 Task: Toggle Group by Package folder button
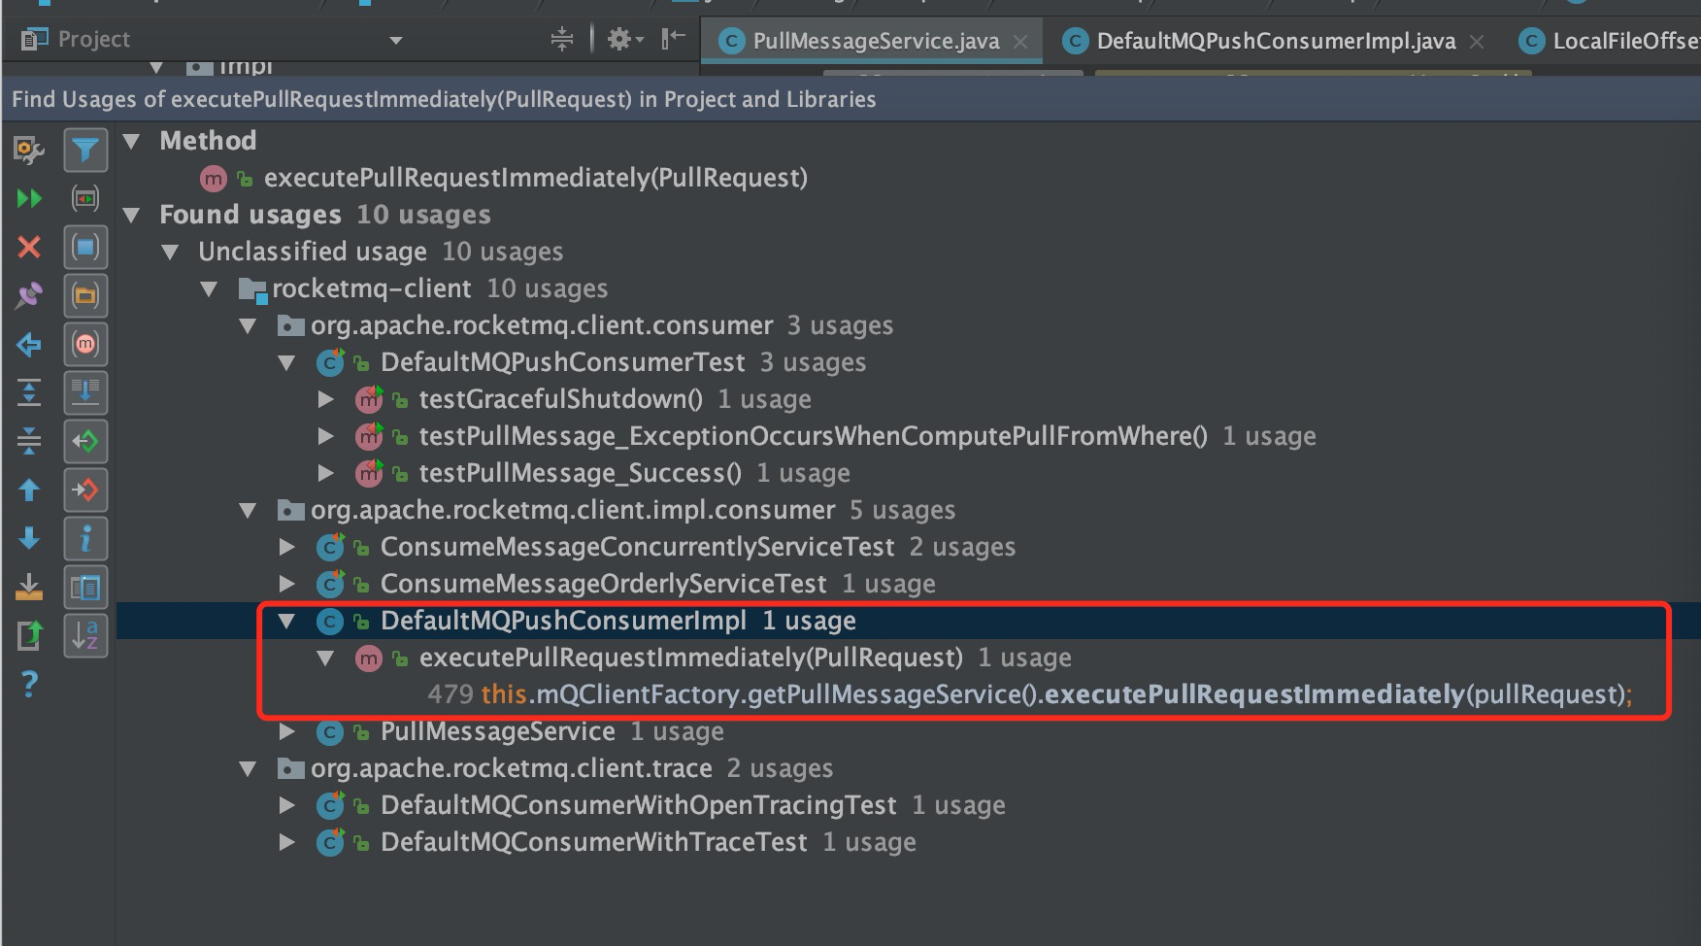click(85, 296)
